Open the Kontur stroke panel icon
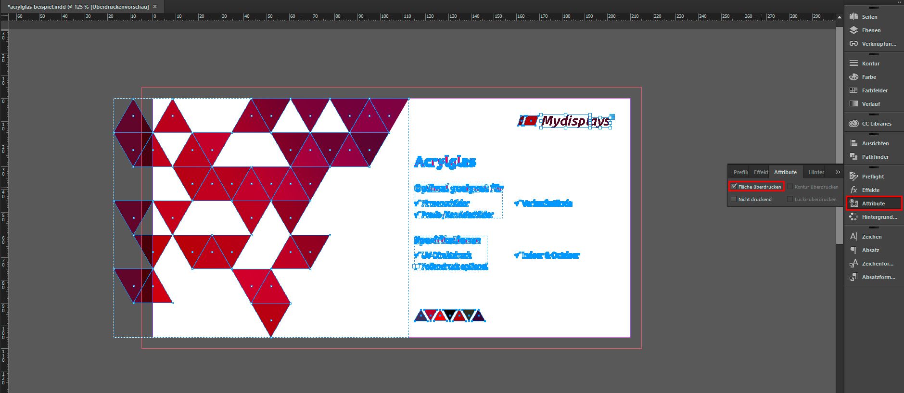The height and width of the screenshot is (393, 904). pos(853,63)
